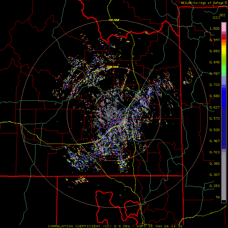The image size is (228, 228).
Task: Pick the bright green band in the legend
Action: [x=224, y=69]
